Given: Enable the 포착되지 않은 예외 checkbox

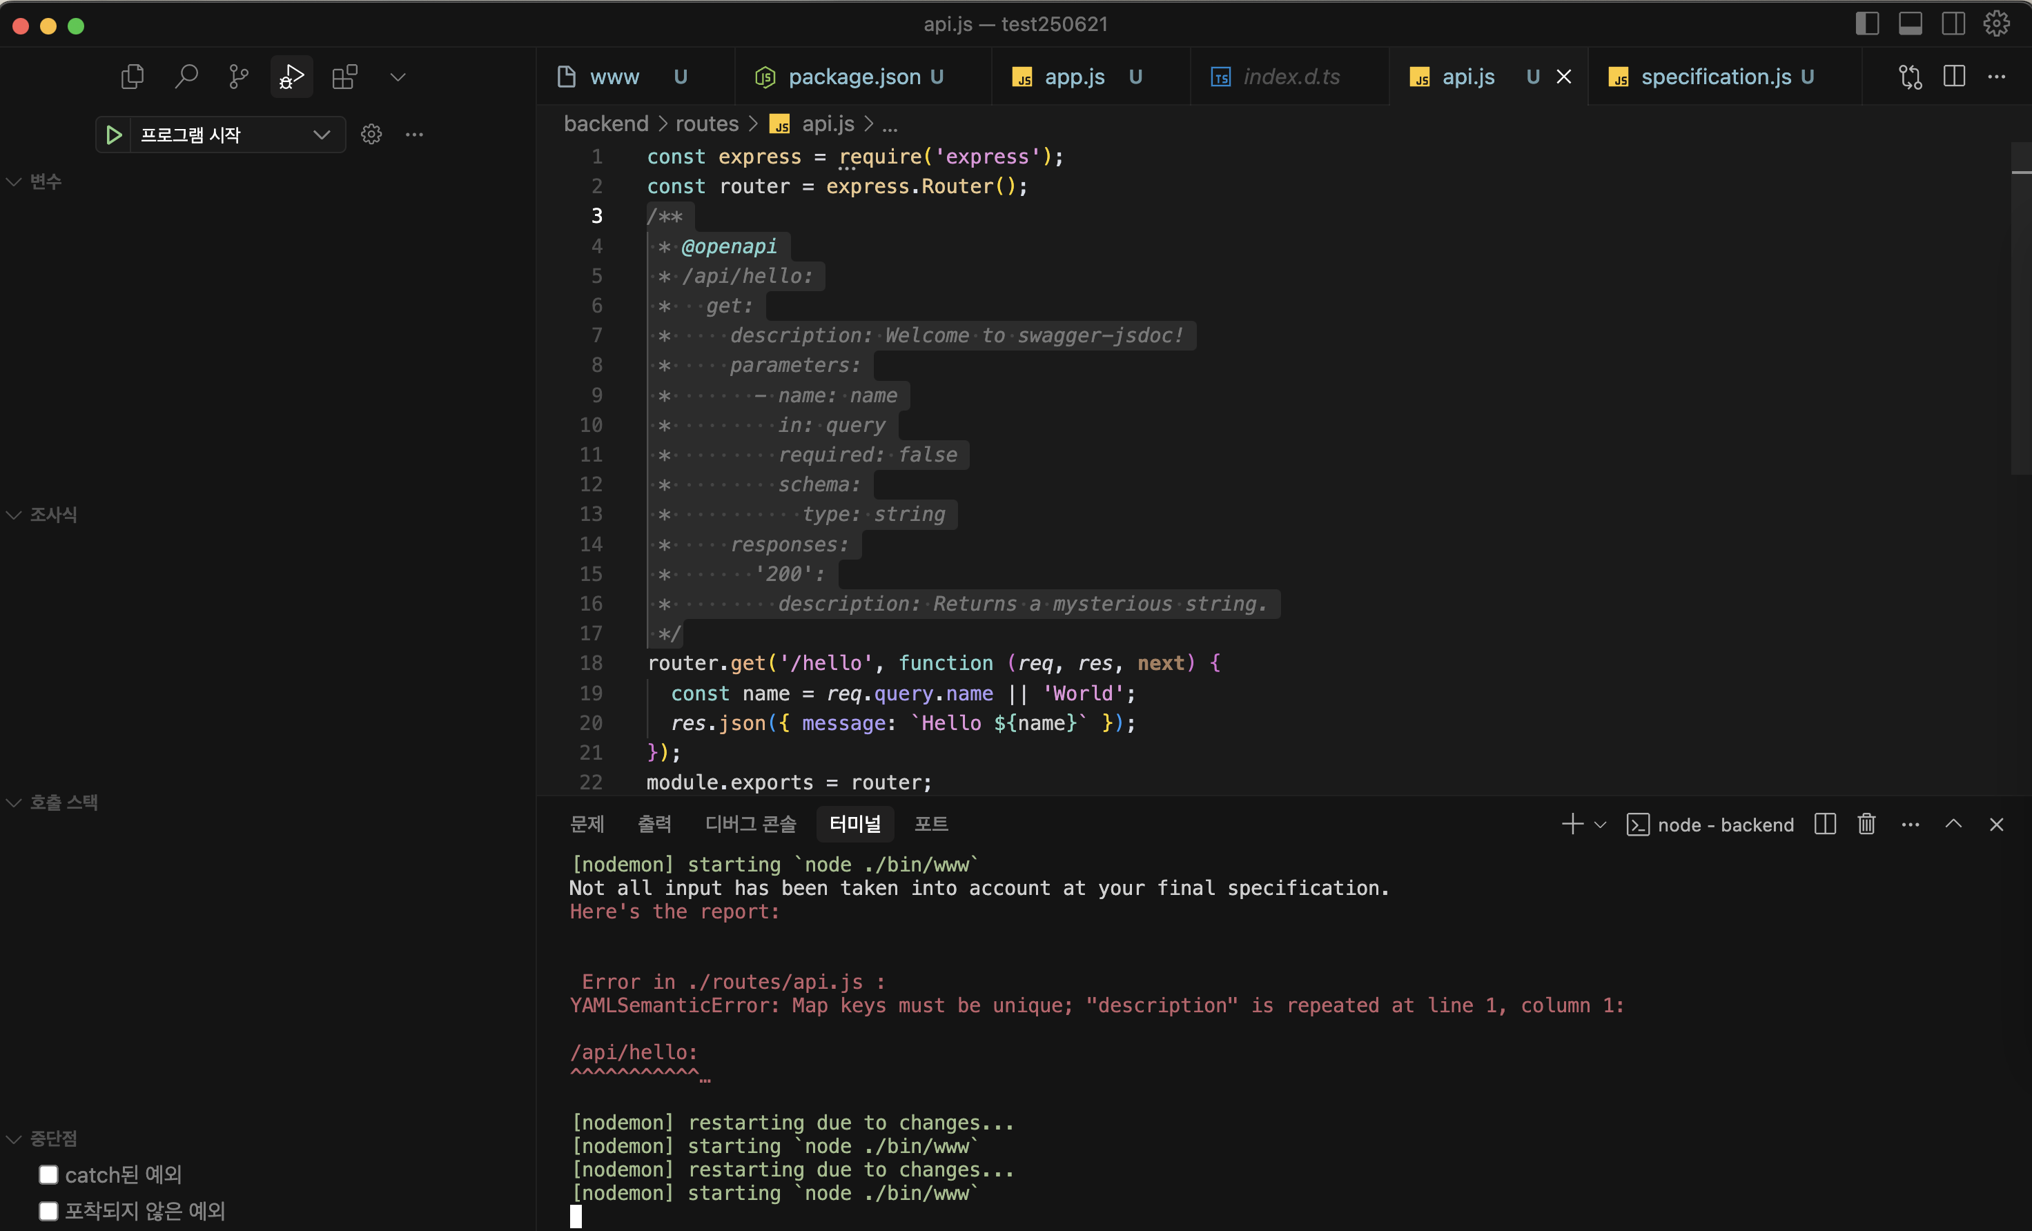Looking at the screenshot, I should pyautogui.click(x=48, y=1210).
